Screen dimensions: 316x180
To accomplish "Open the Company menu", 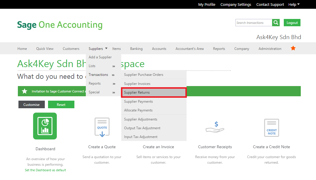I will 242,48.
